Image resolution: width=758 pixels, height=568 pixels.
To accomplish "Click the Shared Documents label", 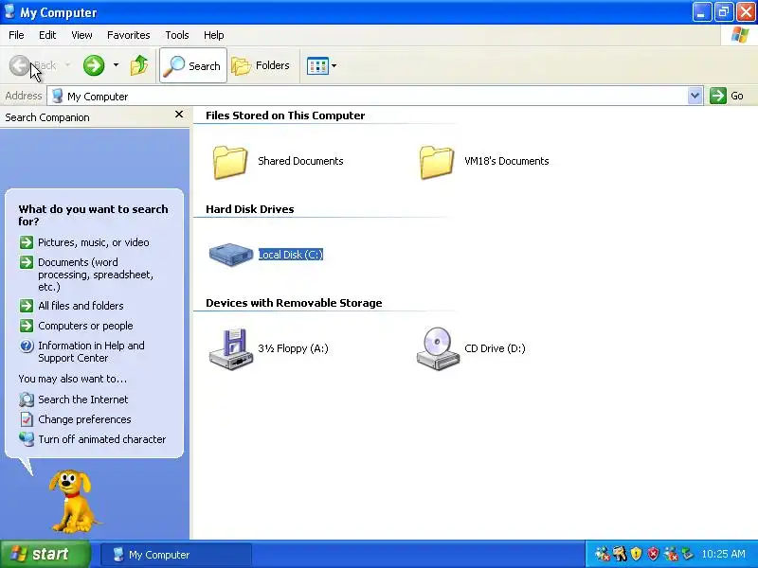I will (300, 161).
